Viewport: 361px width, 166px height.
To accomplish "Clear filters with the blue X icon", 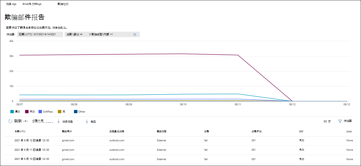I will (x=135, y=34).
